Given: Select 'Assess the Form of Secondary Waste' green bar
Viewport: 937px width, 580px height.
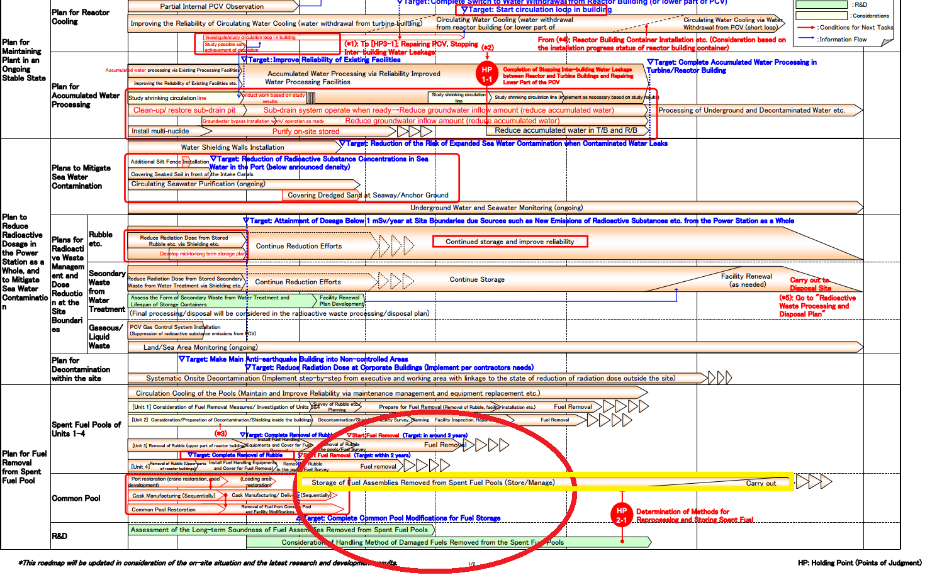Looking at the screenshot, I should [222, 301].
